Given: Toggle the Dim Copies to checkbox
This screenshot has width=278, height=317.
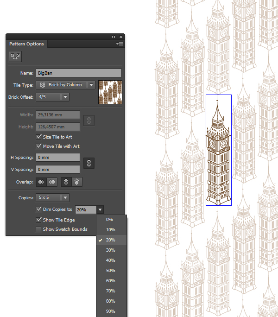Looking at the screenshot, I should (x=38, y=209).
